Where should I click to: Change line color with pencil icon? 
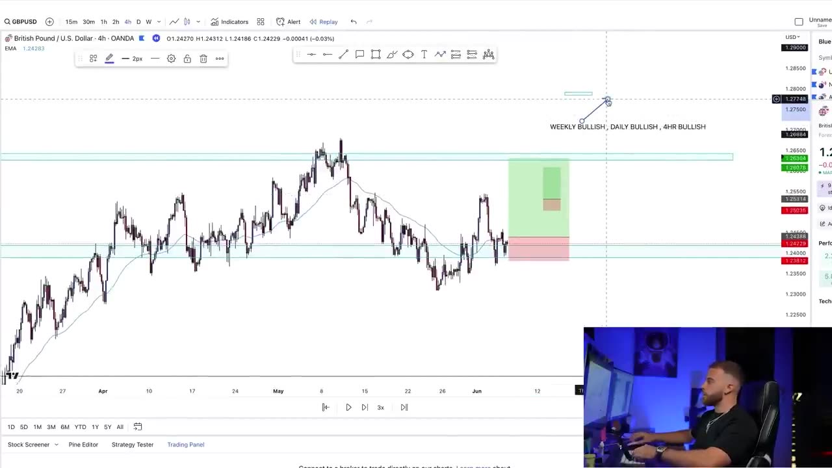click(x=109, y=58)
